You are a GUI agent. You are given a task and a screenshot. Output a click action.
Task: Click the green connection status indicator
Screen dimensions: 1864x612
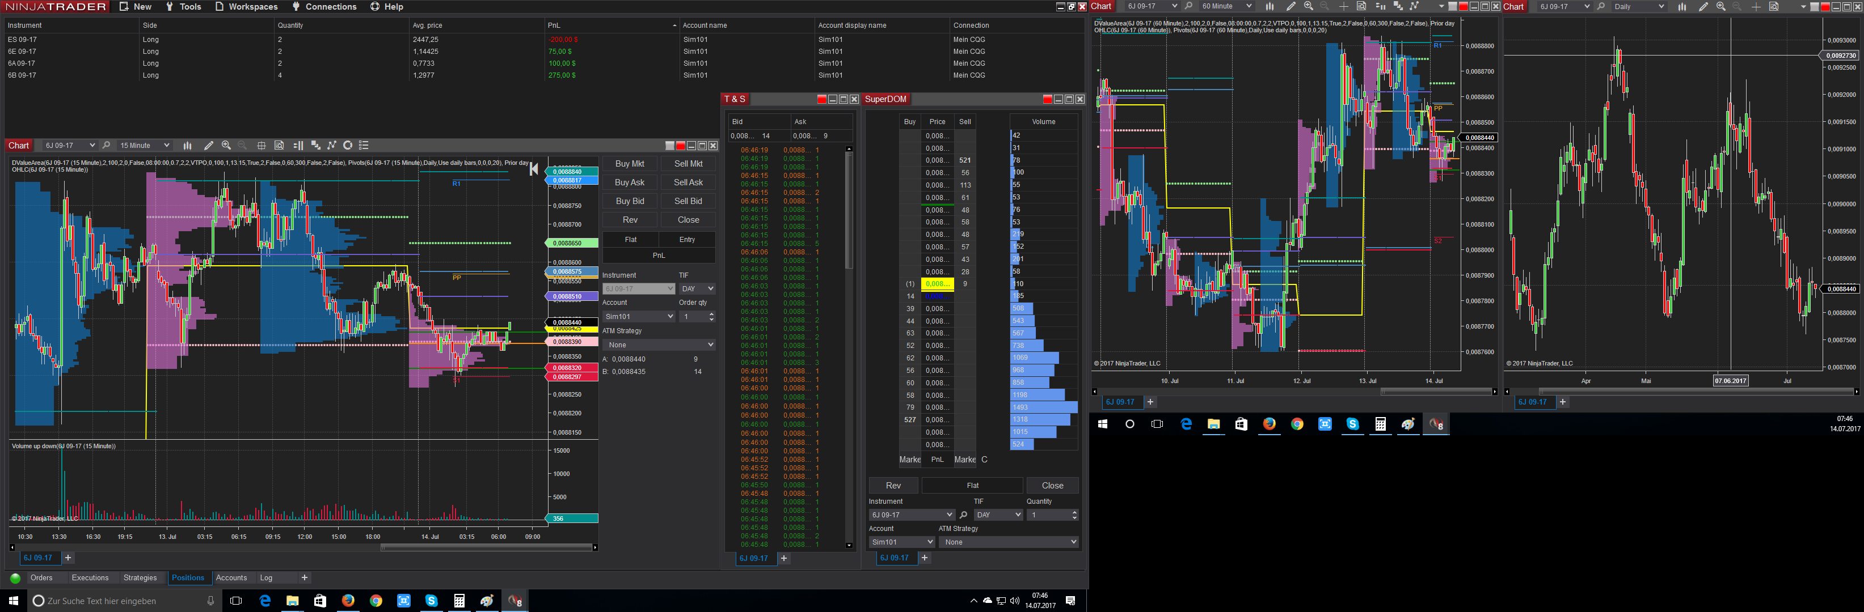click(15, 578)
